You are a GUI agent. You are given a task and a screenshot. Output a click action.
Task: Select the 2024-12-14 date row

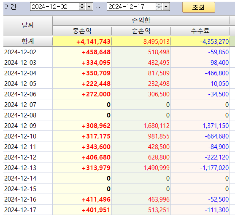tap(20, 178)
